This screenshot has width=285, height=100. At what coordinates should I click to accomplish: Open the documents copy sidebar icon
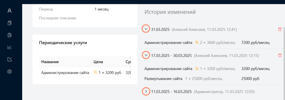tap(9, 23)
